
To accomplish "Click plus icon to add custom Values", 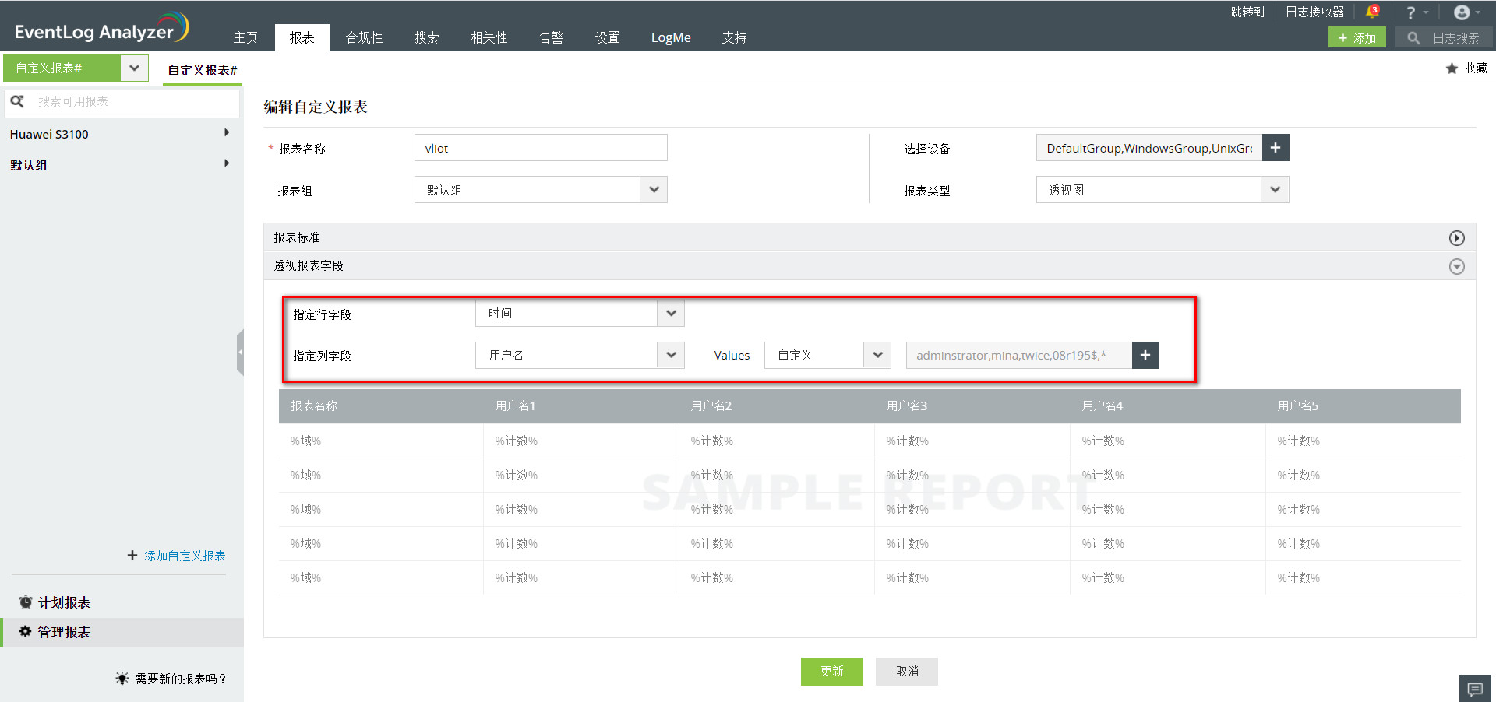I will (1145, 355).
